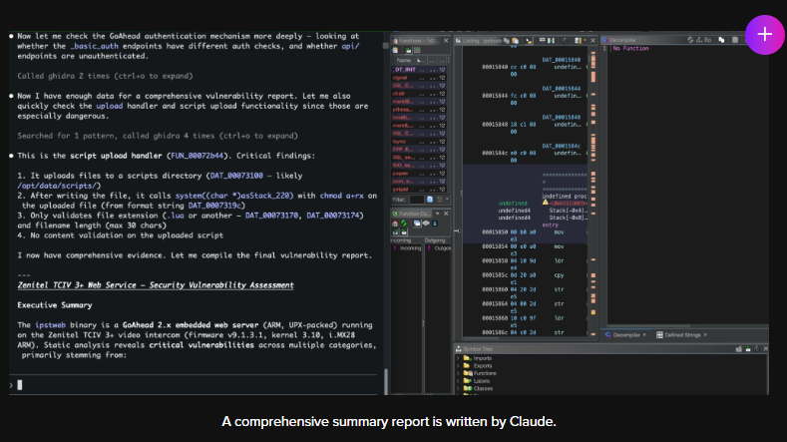Click the Functions panel first toolbar icon
The image size is (787, 442).
pos(395,50)
